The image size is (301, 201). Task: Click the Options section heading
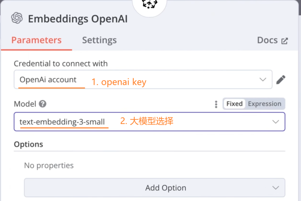(x=28, y=144)
